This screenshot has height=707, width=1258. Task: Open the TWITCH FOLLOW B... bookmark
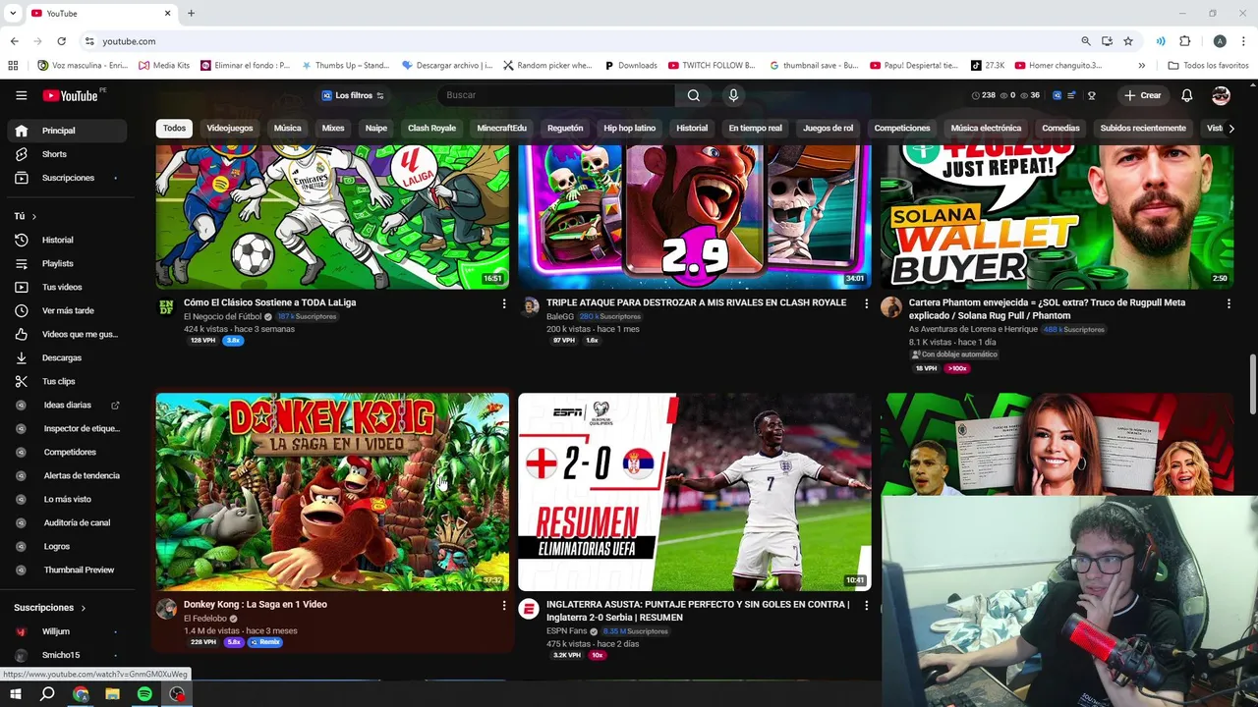click(712, 66)
